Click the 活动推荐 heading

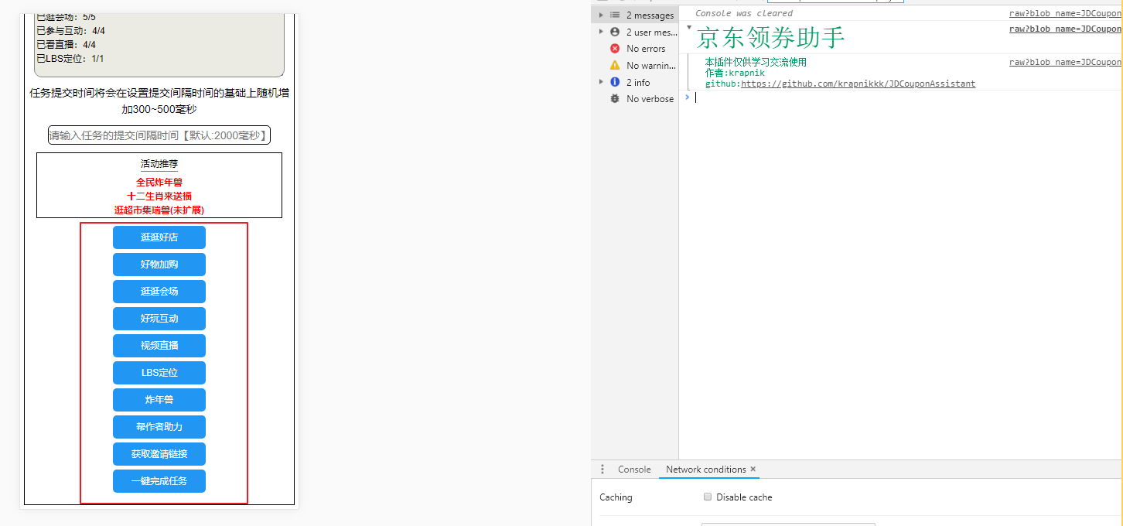(x=159, y=164)
